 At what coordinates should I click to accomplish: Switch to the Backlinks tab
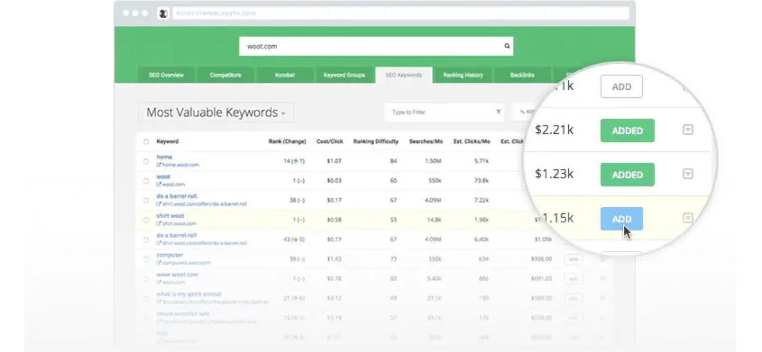(x=522, y=75)
